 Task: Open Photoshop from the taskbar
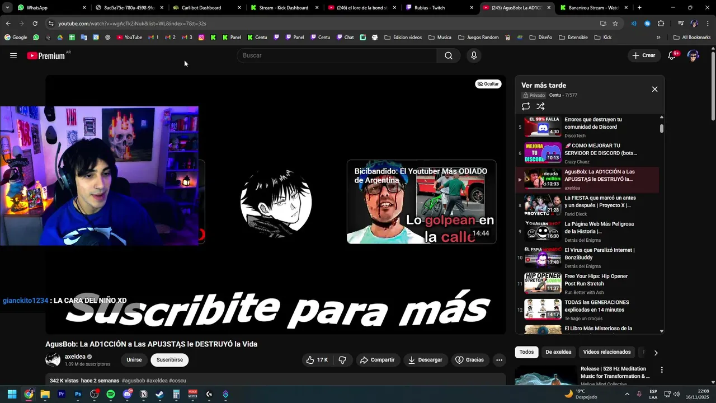(78, 394)
